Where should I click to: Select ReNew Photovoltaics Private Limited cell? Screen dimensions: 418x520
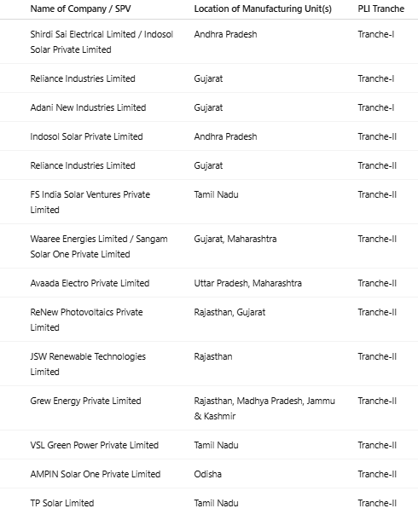[86, 320]
